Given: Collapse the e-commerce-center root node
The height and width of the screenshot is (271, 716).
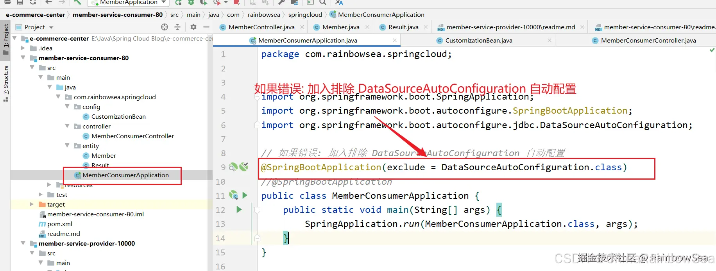Looking at the screenshot, I should tap(15, 38).
